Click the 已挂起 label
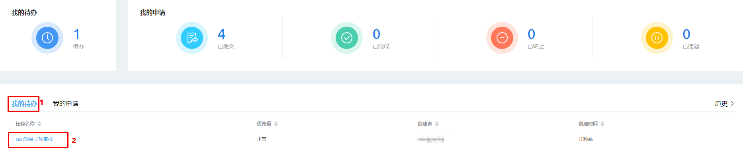This screenshot has height=158, width=743. click(x=691, y=46)
